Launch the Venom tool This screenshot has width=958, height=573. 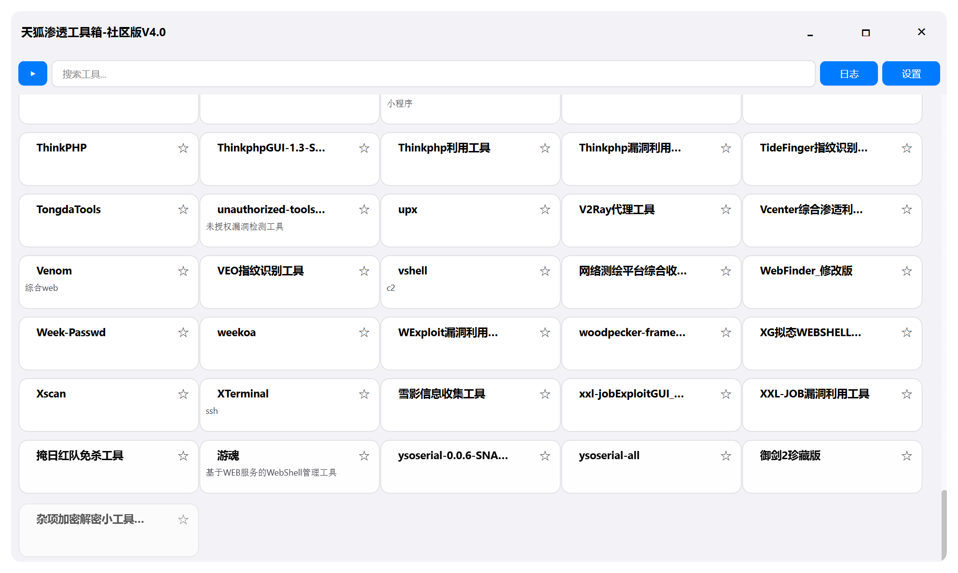(x=109, y=282)
